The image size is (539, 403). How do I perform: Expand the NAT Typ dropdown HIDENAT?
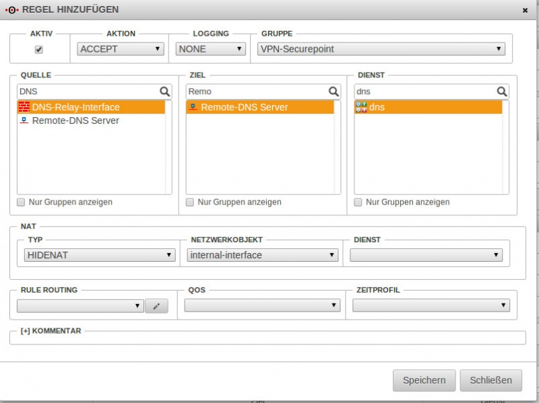point(100,255)
